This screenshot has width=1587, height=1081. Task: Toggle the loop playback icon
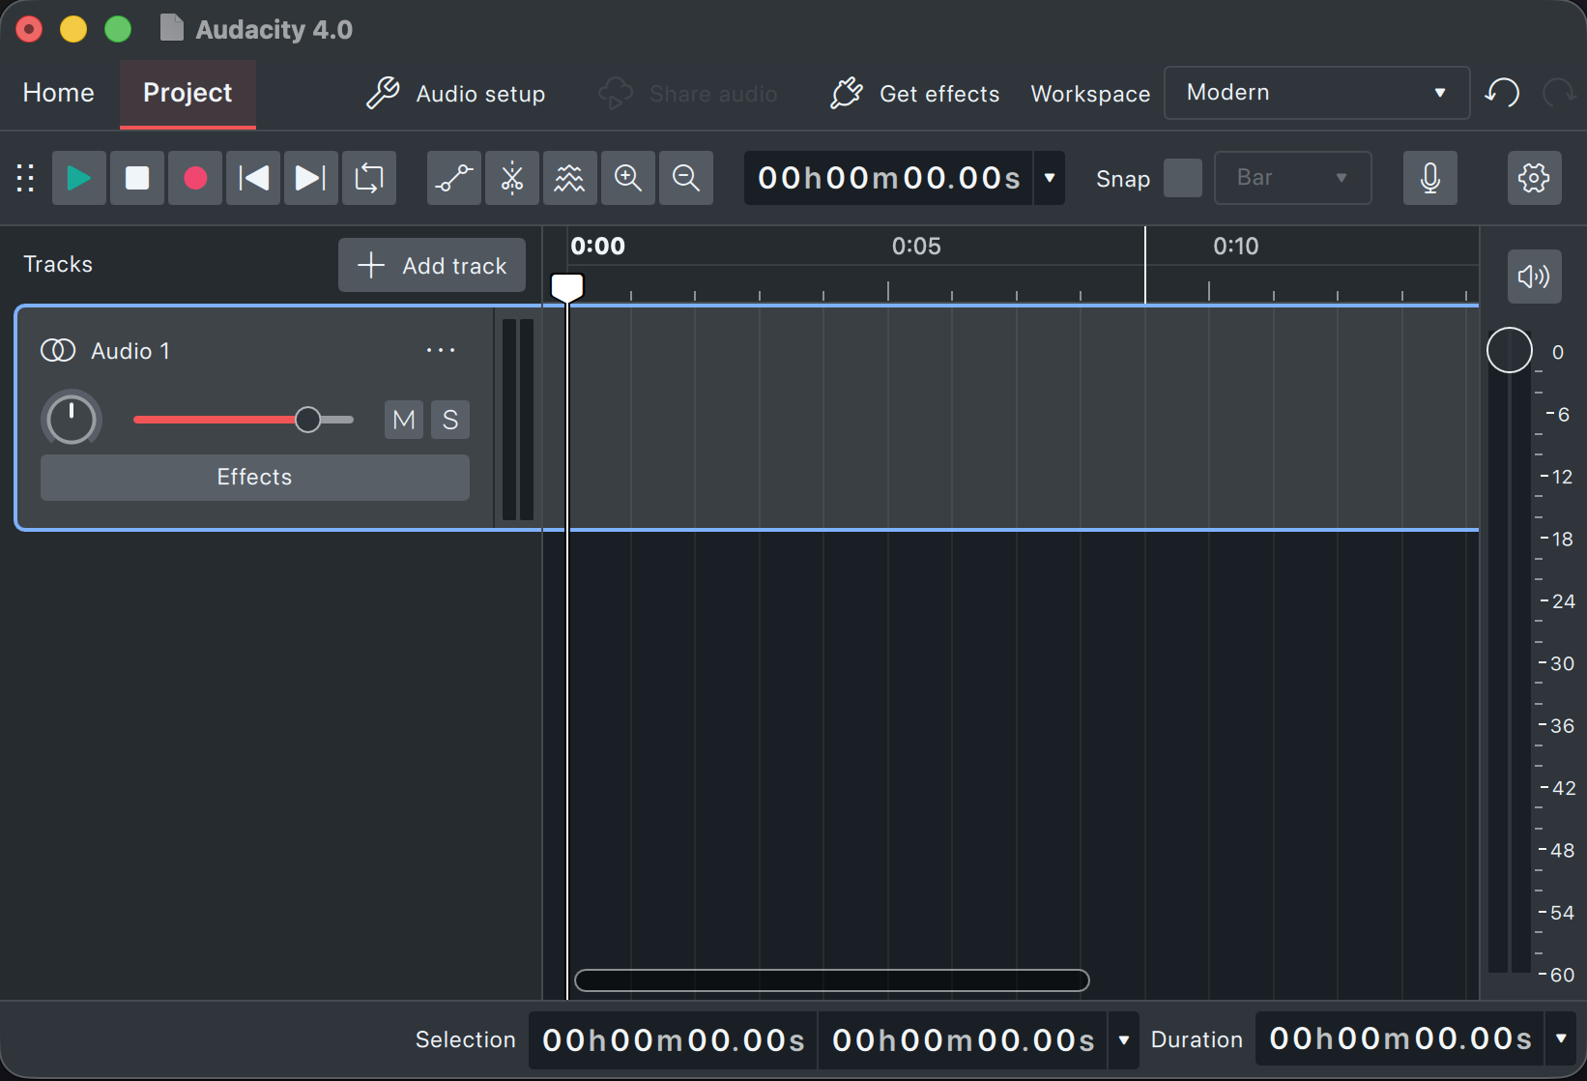pyautogui.click(x=369, y=178)
